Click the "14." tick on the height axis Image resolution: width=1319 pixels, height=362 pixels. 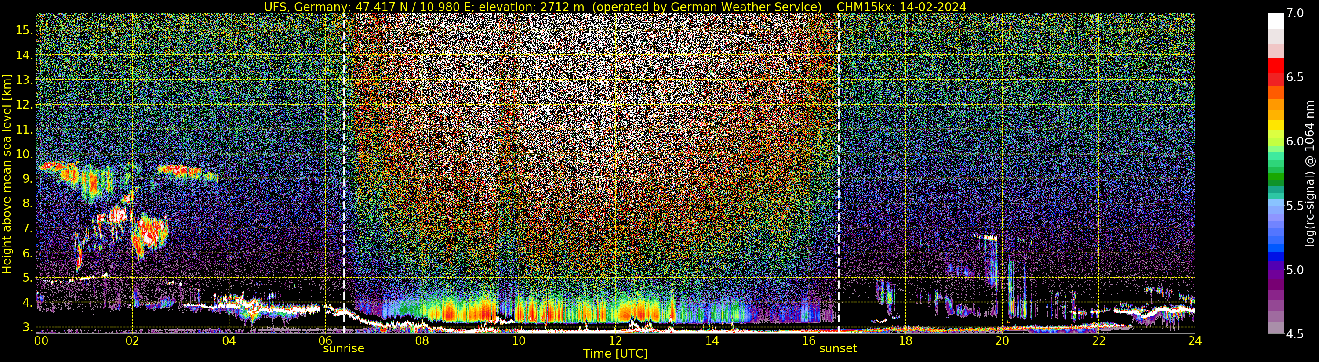24,55
